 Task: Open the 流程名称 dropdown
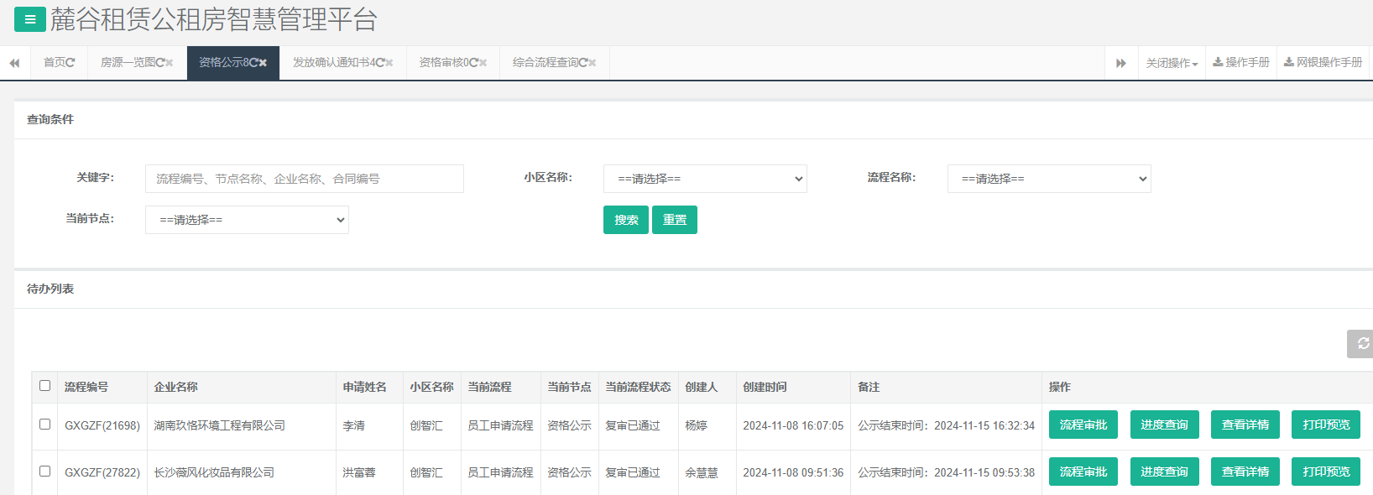[1049, 179]
